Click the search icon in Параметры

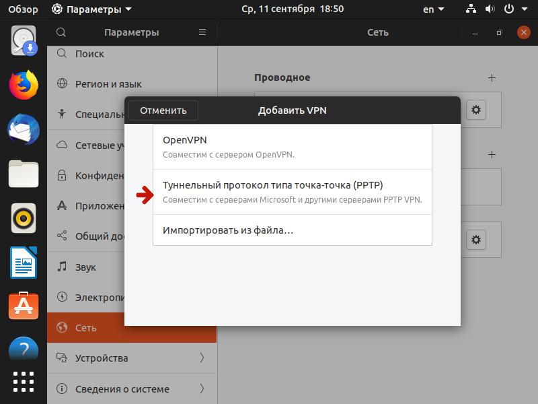pos(61,32)
